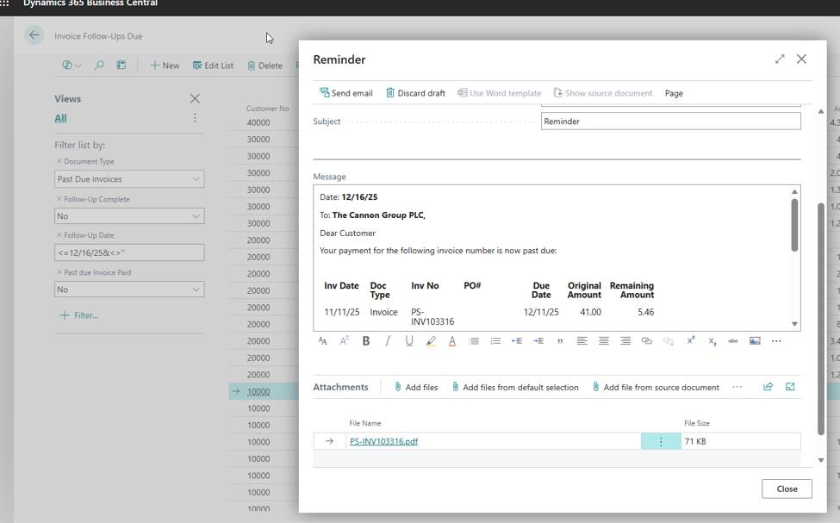The width and height of the screenshot is (840, 523).
Task: Click Delete in the list toolbar
Action: point(264,65)
